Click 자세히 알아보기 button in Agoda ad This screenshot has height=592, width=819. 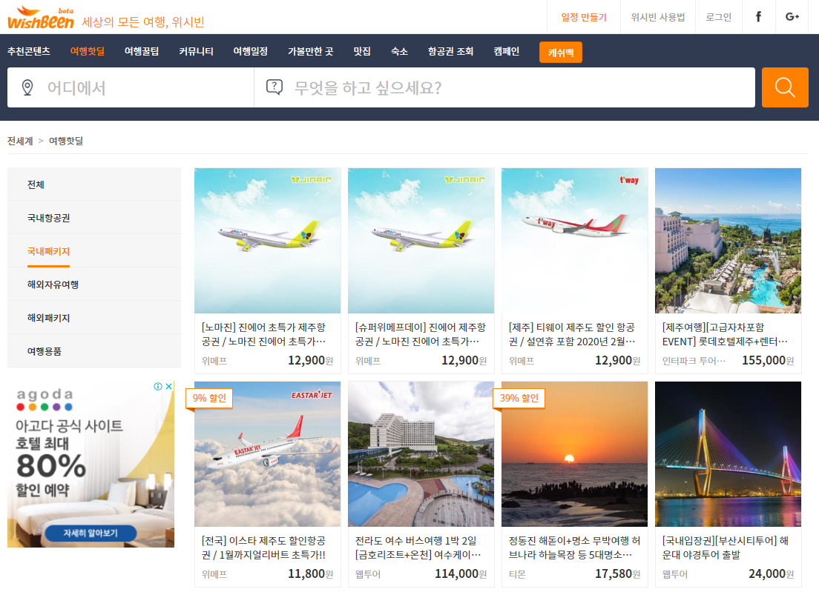coord(91,533)
